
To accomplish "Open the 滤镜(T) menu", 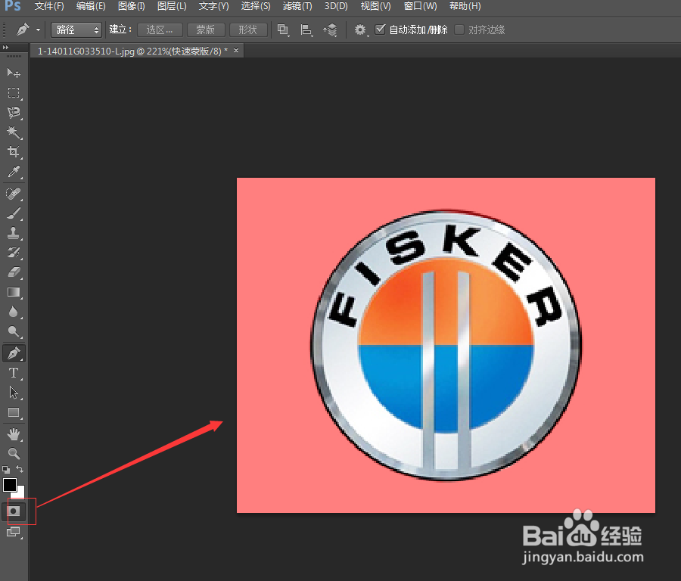I will pyautogui.click(x=297, y=6).
